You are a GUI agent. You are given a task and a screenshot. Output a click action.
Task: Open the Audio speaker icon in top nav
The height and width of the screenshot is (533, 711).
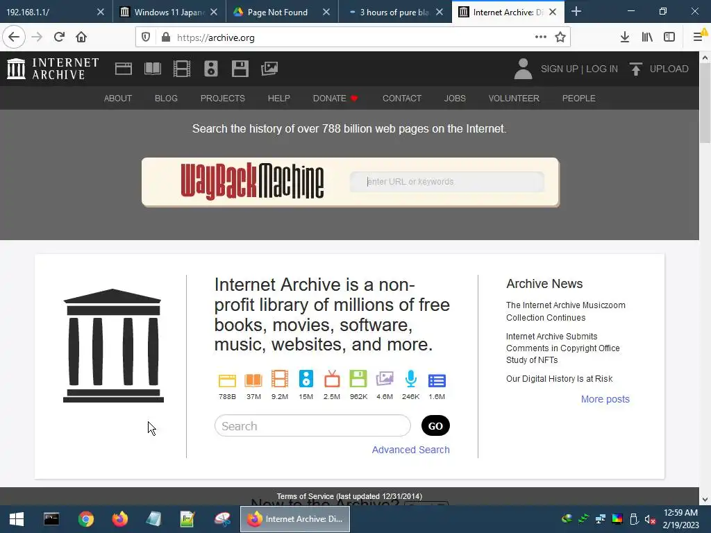(211, 69)
